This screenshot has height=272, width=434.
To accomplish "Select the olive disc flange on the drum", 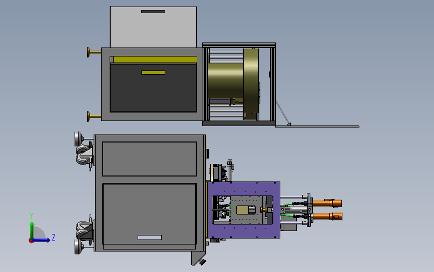I will (251, 84).
